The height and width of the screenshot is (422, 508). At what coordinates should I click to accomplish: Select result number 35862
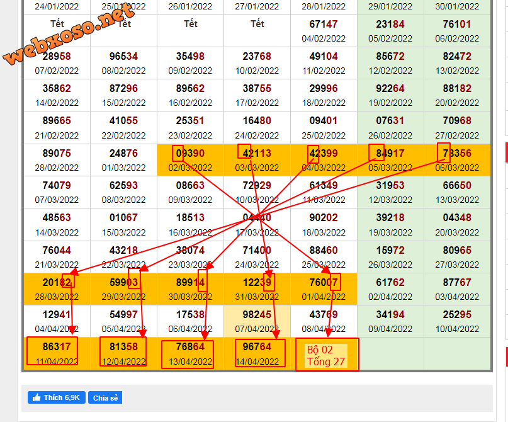(57, 88)
